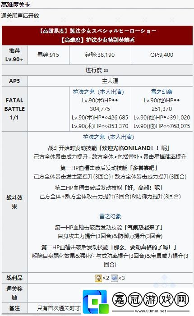Select the 经验:38,190 cell
Image resolution: width=194 pixels, height=316 pixels.
tap(100, 55)
